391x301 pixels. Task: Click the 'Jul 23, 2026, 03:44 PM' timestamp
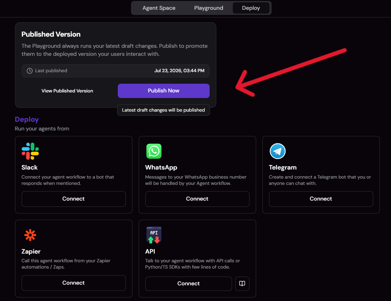click(x=179, y=71)
